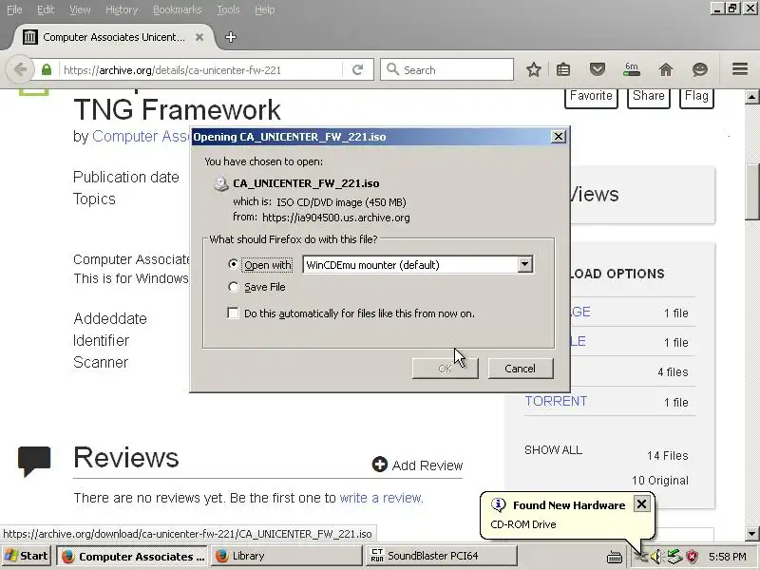Open the View menu
Screen dimensions: 760x570
(x=80, y=9)
